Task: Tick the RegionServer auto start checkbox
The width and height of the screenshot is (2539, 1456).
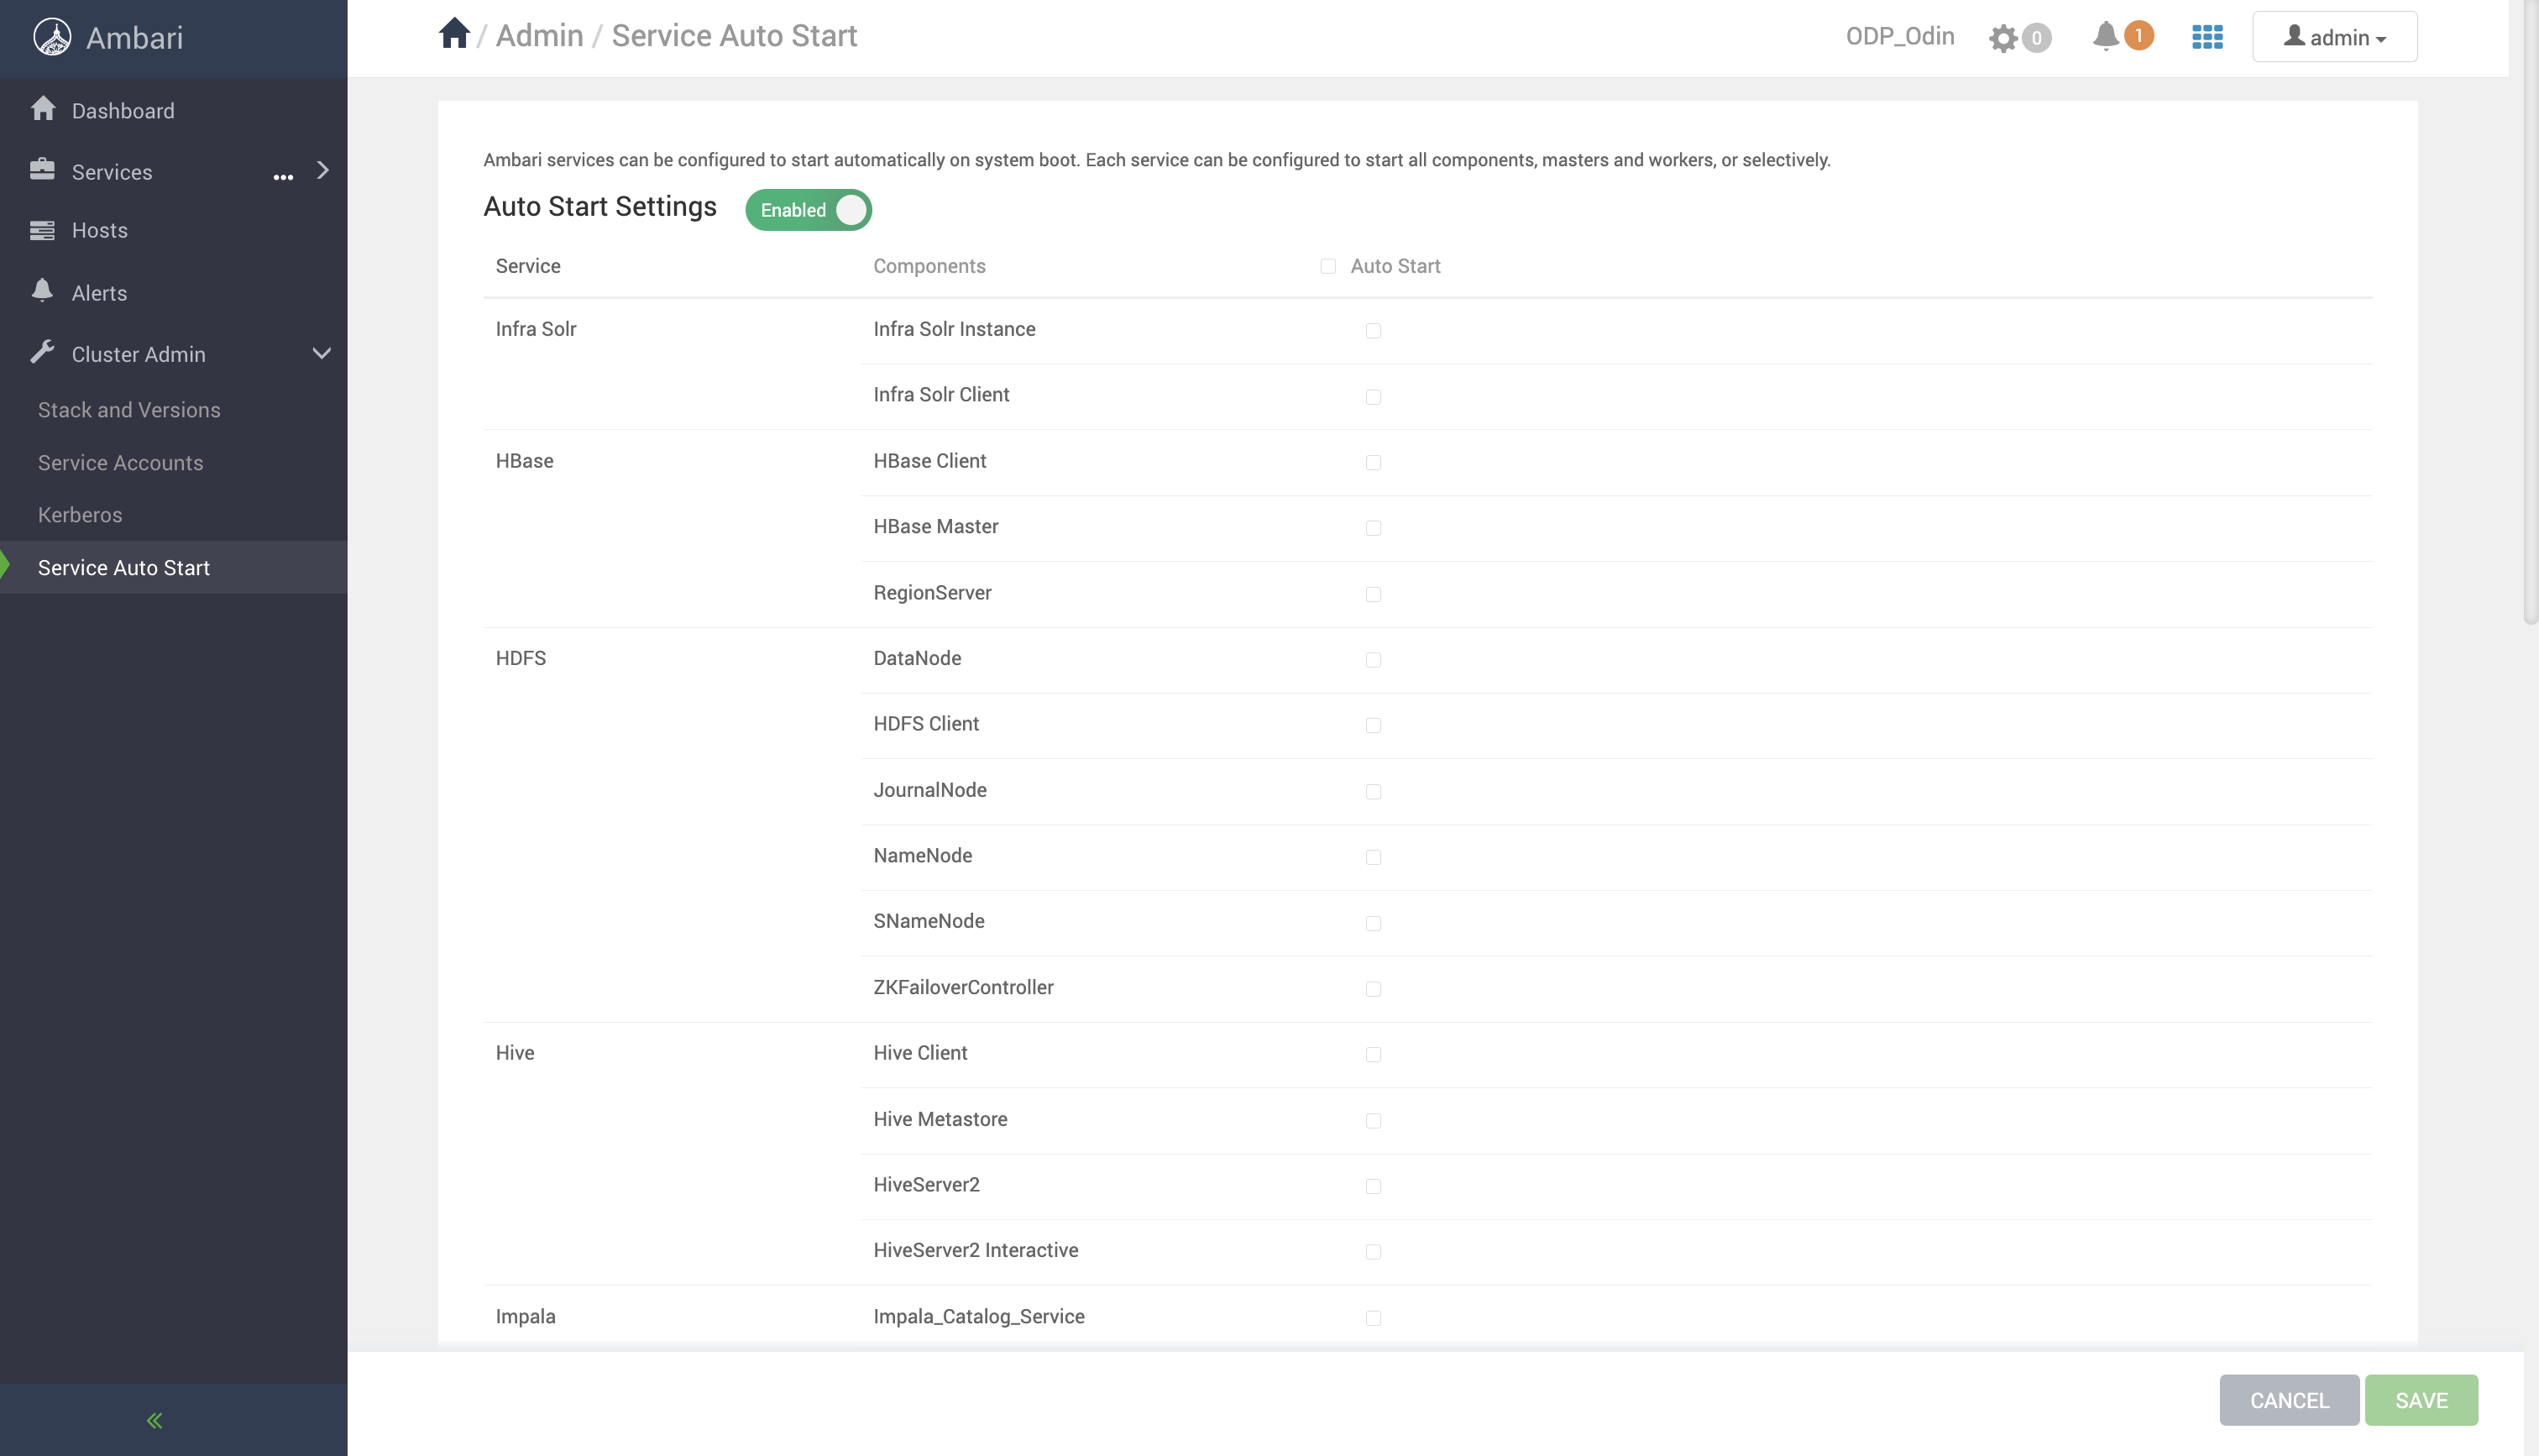Action: point(1374,594)
